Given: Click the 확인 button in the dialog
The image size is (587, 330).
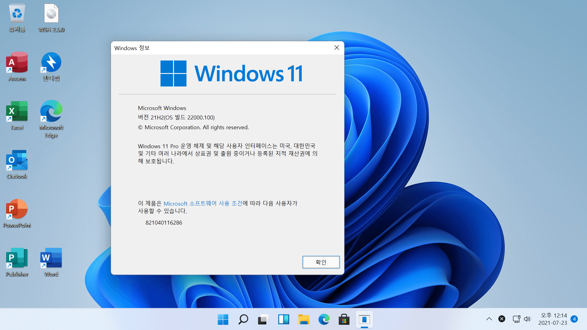Looking at the screenshot, I should (321, 262).
